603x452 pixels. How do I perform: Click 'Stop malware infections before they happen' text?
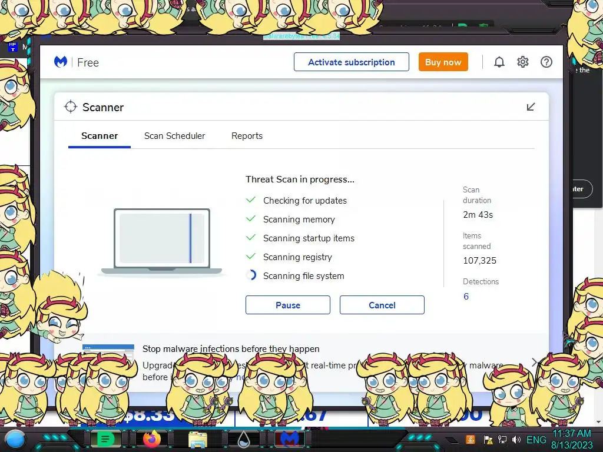click(x=231, y=348)
